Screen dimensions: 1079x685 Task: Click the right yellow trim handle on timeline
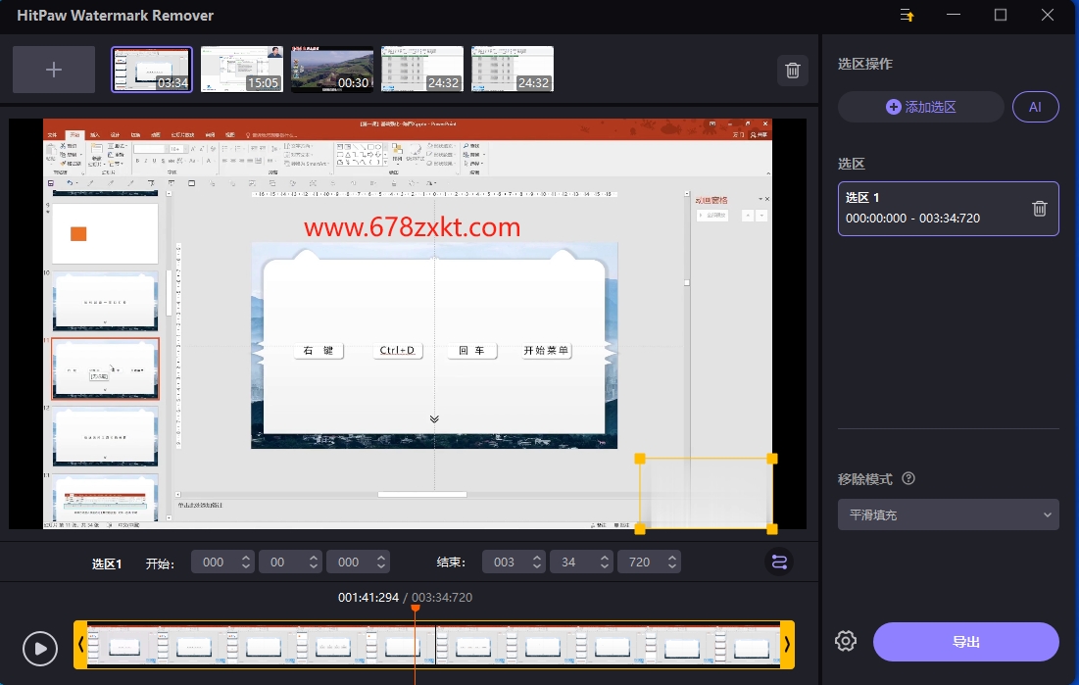pos(787,645)
